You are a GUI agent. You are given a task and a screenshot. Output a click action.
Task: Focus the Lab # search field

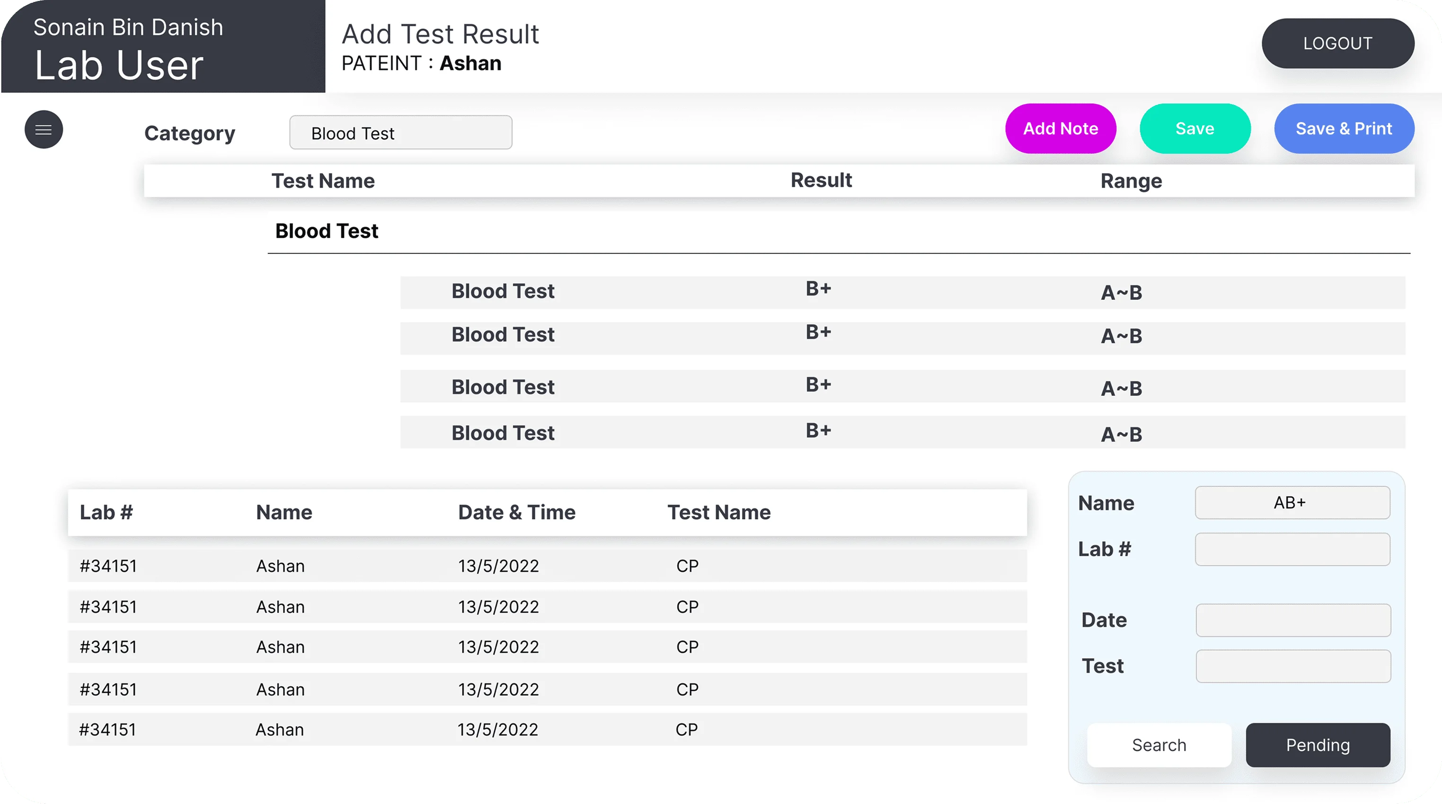coord(1292,550)
